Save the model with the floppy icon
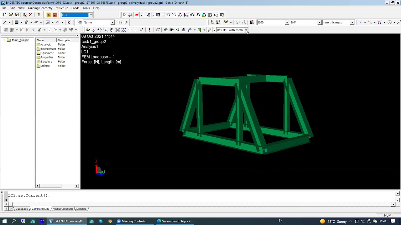This screenshot has height=225, width=401. tap(17, 15)
